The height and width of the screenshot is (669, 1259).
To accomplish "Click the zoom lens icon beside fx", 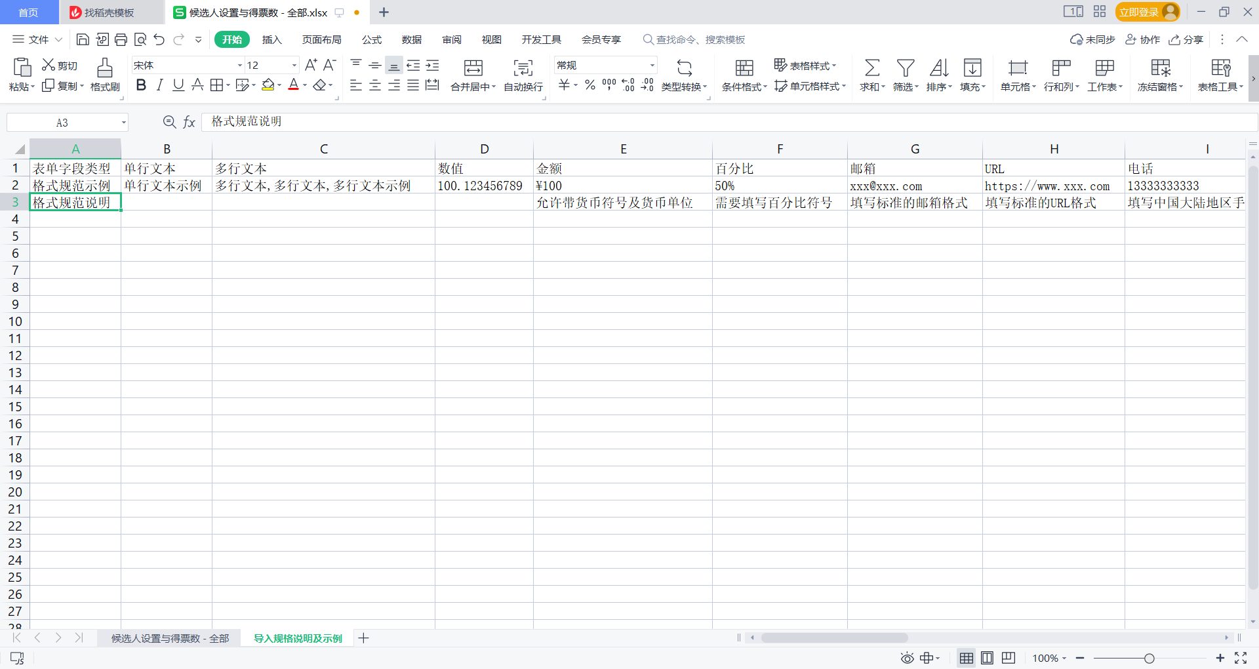I will coord(169,122).
